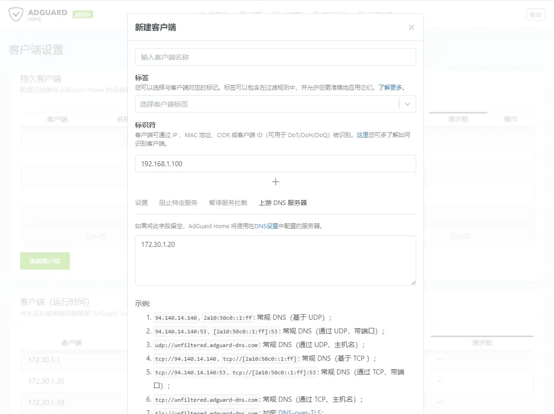Screen dimensions: 554x414
Task: Go to the 上游 DNS 服务器 tab
Action: (x=283, y=203)
